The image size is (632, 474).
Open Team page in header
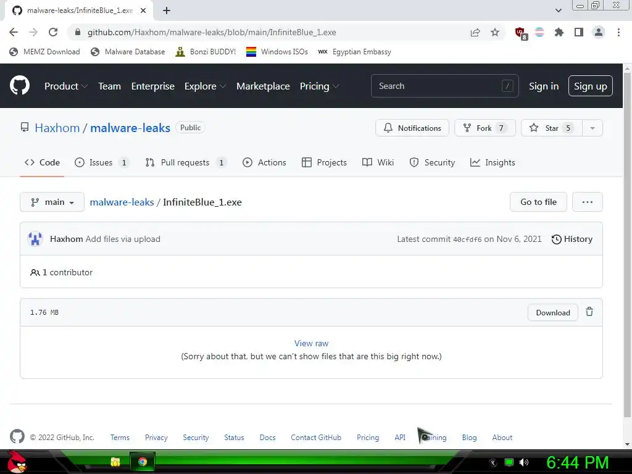[110, 86]
